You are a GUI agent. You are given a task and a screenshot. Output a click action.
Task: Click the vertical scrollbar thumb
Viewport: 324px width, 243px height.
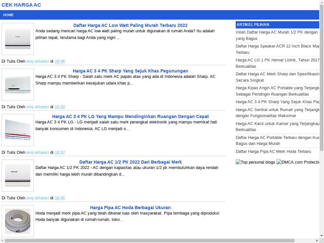(x=321, y=78)
